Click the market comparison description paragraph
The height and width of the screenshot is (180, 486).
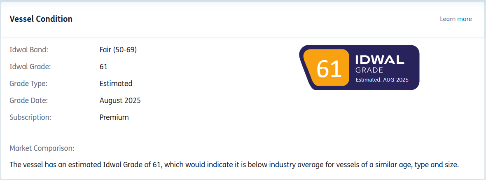tap(234, 164)
